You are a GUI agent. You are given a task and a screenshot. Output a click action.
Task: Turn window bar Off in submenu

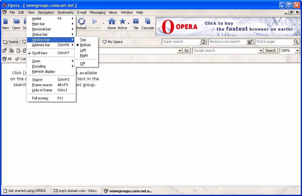[83, 63]
